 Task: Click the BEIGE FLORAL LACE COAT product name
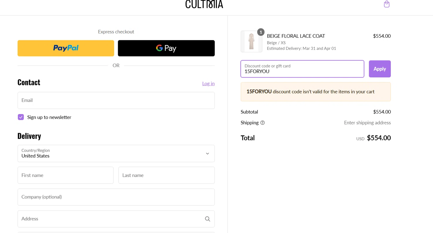tap(296, 36)
